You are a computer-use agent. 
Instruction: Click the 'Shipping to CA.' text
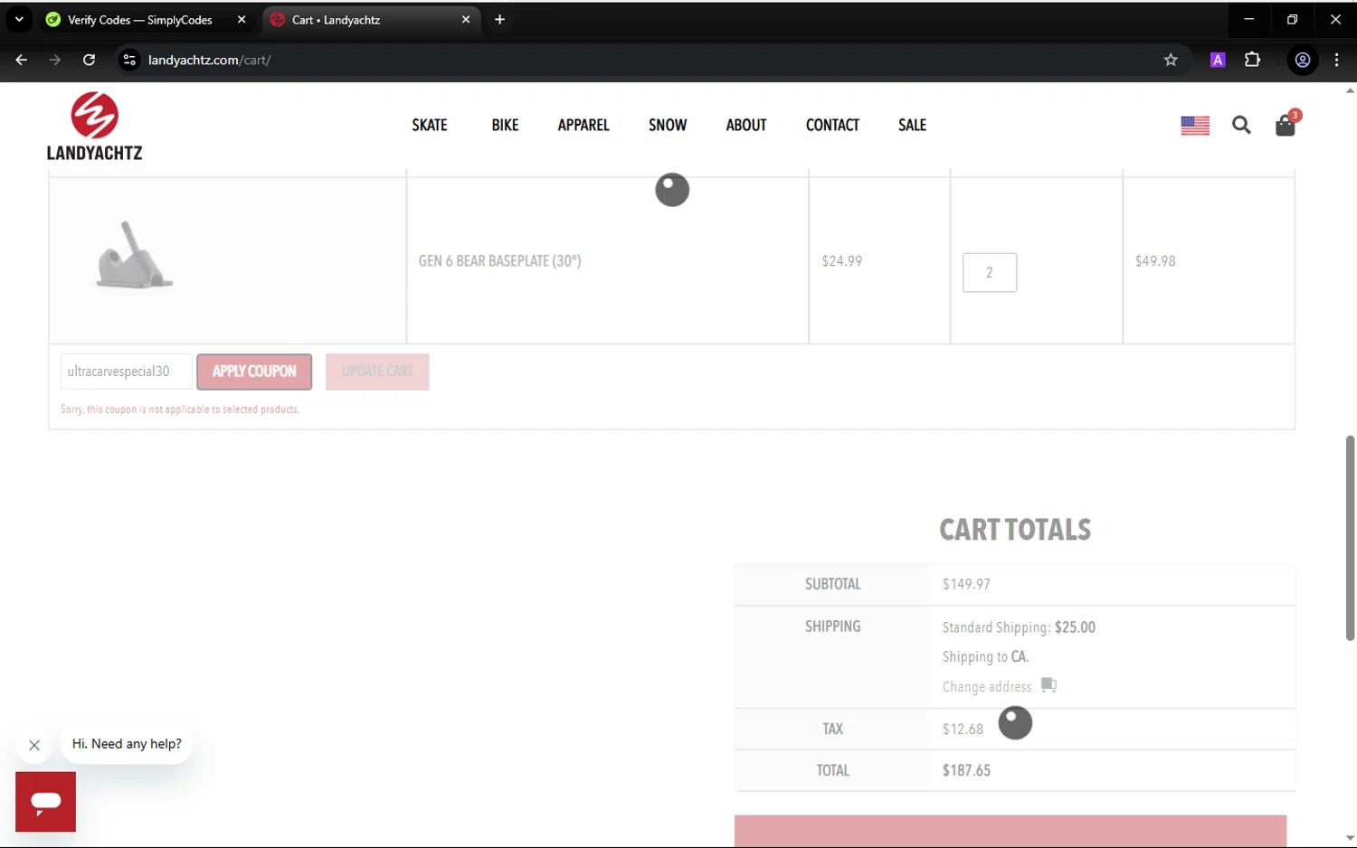pos(985,656)
